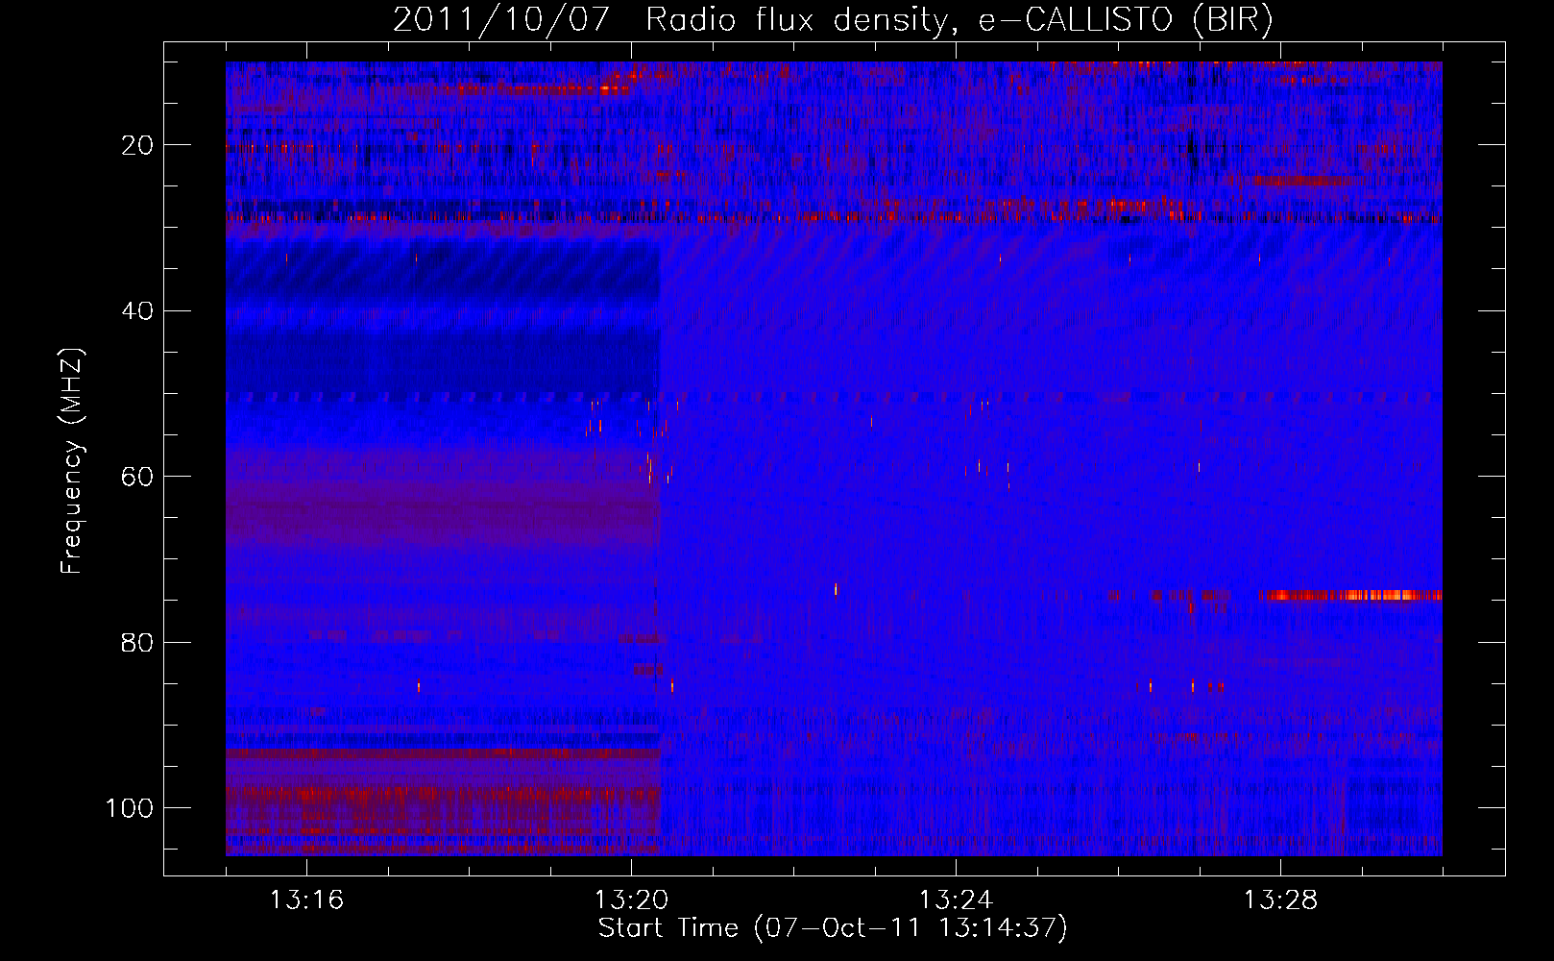Click the 13:16 time tick label

point(306,900)
